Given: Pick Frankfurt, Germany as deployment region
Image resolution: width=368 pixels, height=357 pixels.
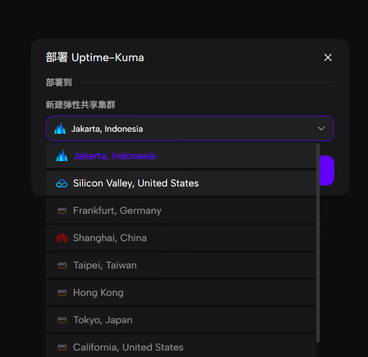Looking at the screenshot, I should [117, 211].
